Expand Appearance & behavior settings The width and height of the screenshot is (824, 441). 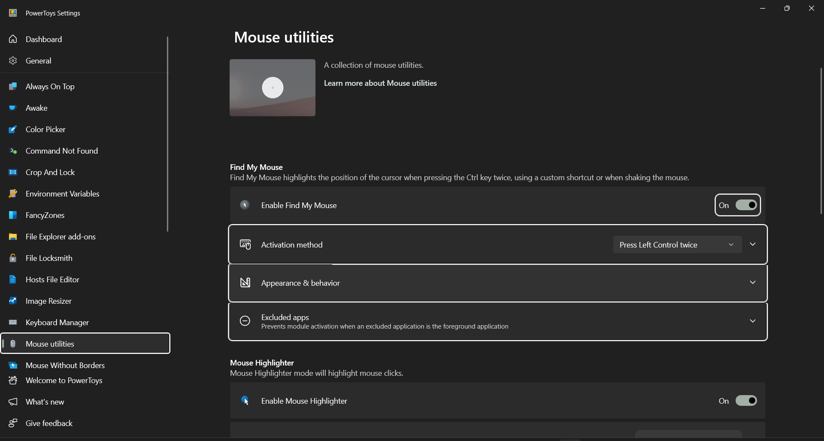pos(752,283)
